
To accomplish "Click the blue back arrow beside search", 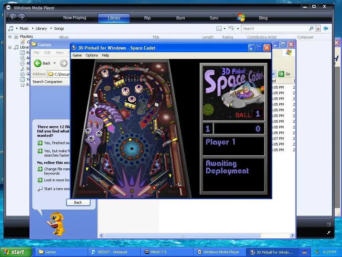I will tap(326, 28).
